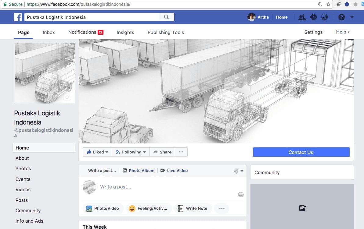
Task: Click the Facebook logo icon
Action: pyautogui.click(x=18, y=17)
